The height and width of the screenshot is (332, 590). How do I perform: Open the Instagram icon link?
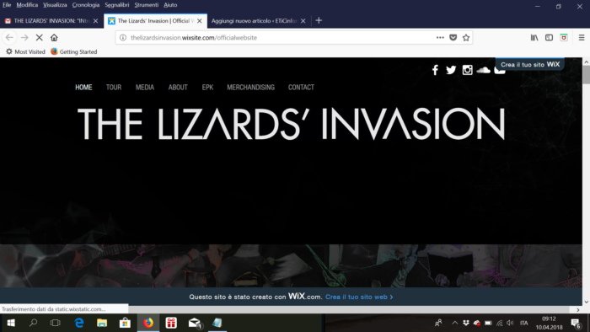(467, 70)
